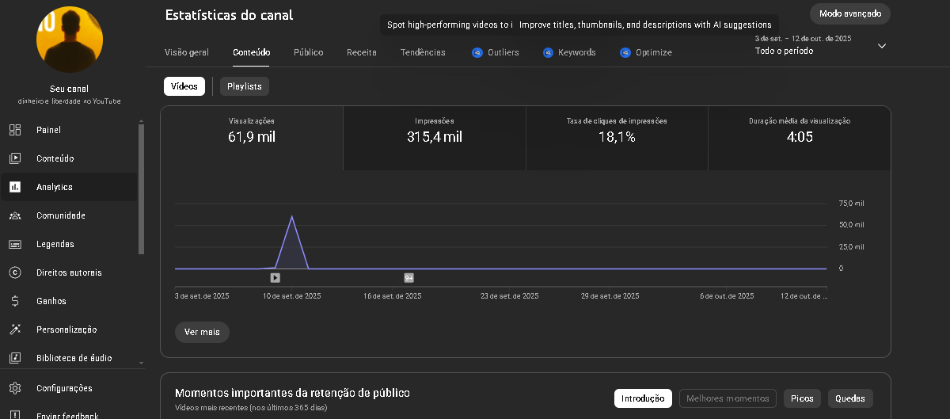This screenshot has height=419, width=950.
Task: Click the Modo avançado button
Action: pos(850,13)
